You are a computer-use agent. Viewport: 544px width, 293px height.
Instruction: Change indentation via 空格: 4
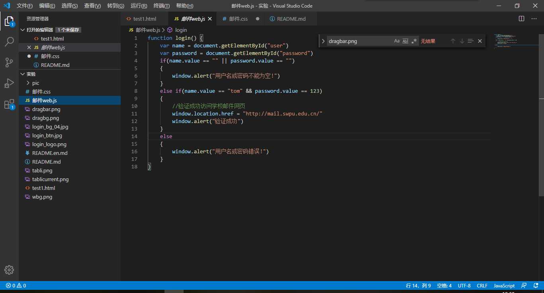coord(444,285)
